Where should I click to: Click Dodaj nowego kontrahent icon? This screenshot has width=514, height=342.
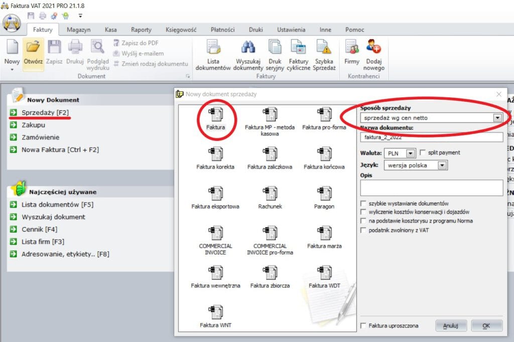coord(374,48)
